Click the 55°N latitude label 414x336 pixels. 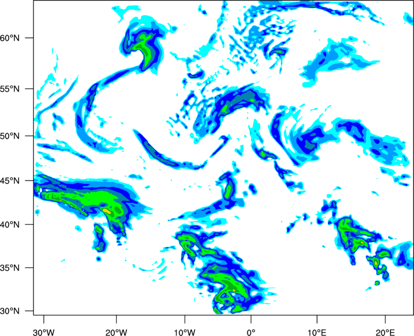10,89
